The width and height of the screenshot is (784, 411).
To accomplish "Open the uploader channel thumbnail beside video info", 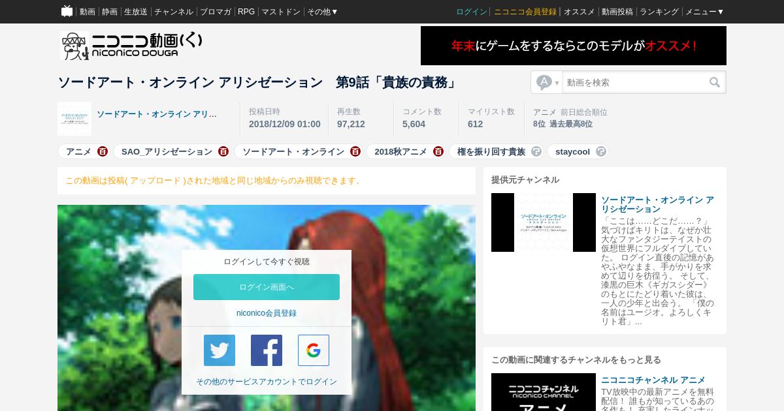I will pos(74,119).
